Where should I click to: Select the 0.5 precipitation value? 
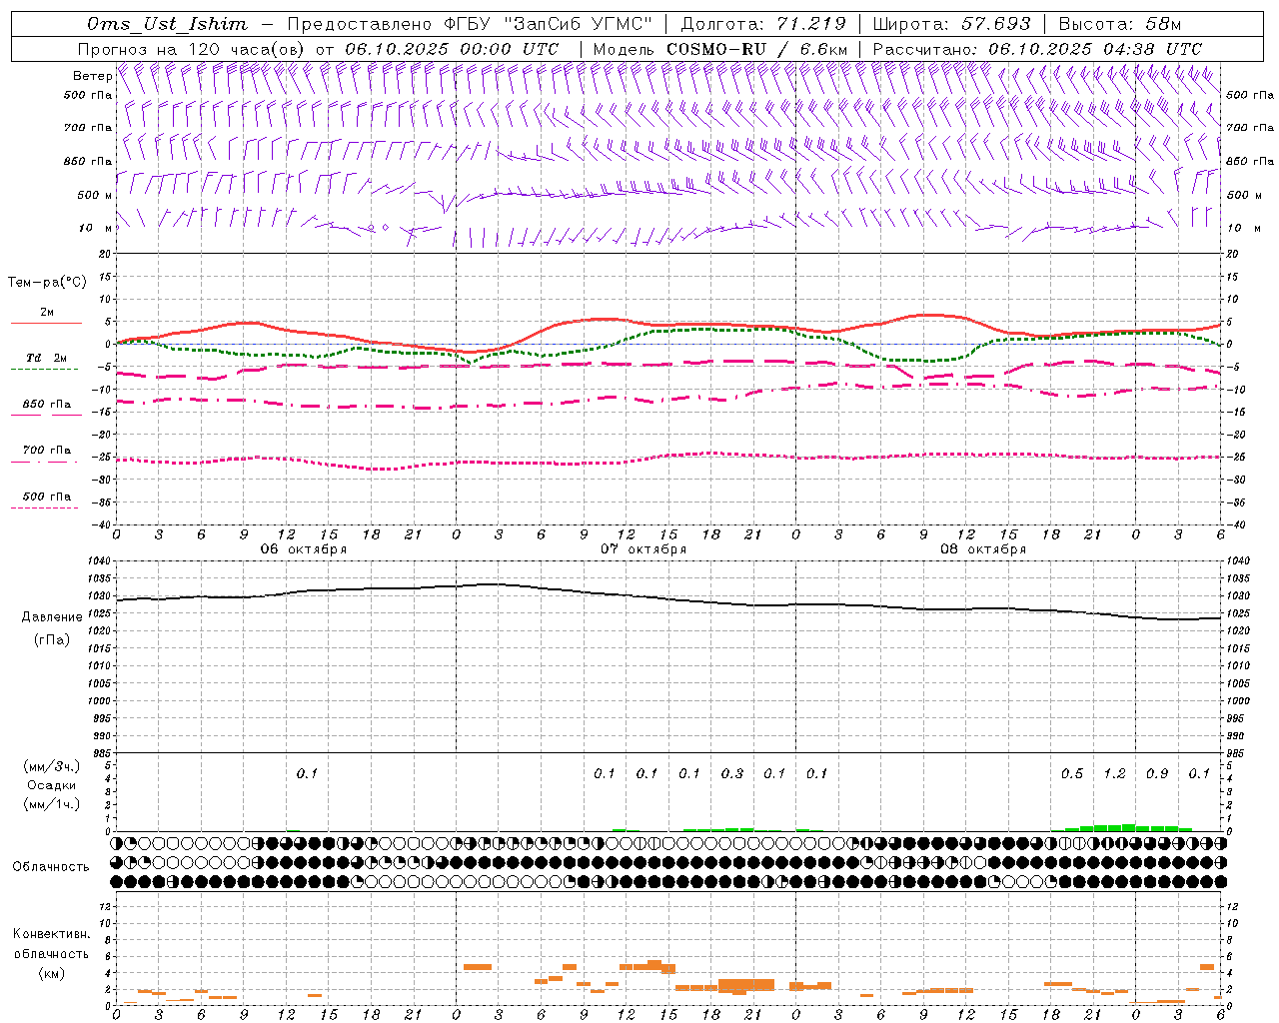tap(1072, 773)
